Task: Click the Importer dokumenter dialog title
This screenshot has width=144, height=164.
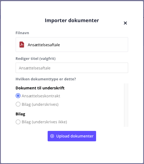Action: tap(72, 20)
